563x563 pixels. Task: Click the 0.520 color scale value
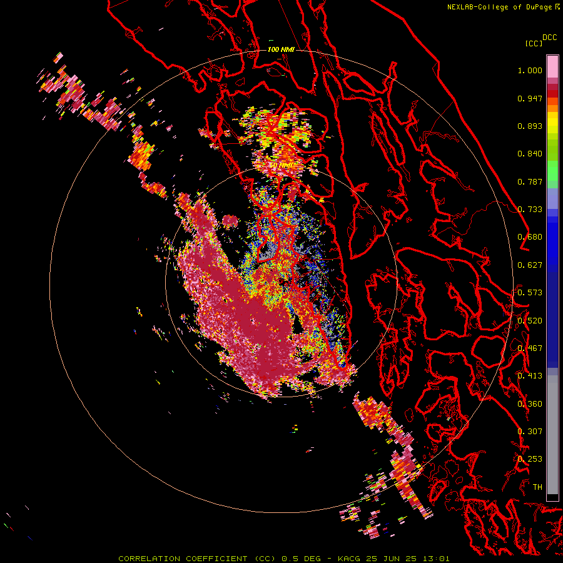(530, 321)
